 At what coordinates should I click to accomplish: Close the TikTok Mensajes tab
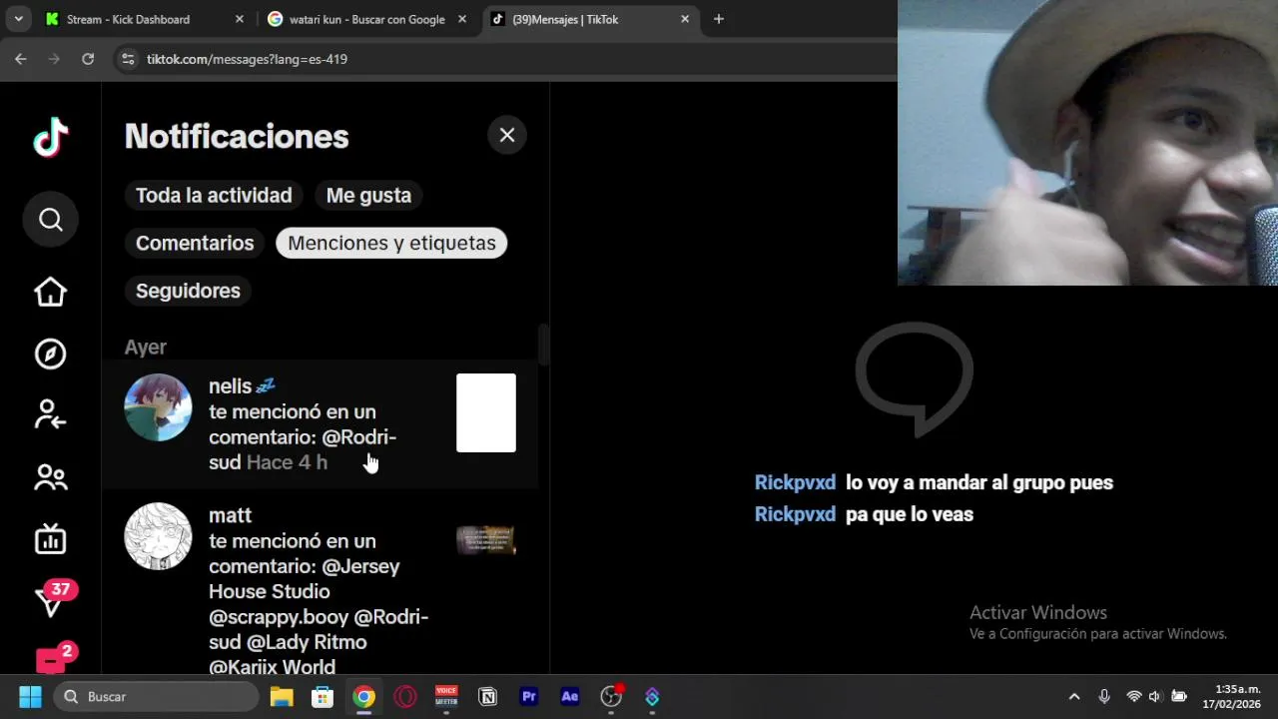685,19
